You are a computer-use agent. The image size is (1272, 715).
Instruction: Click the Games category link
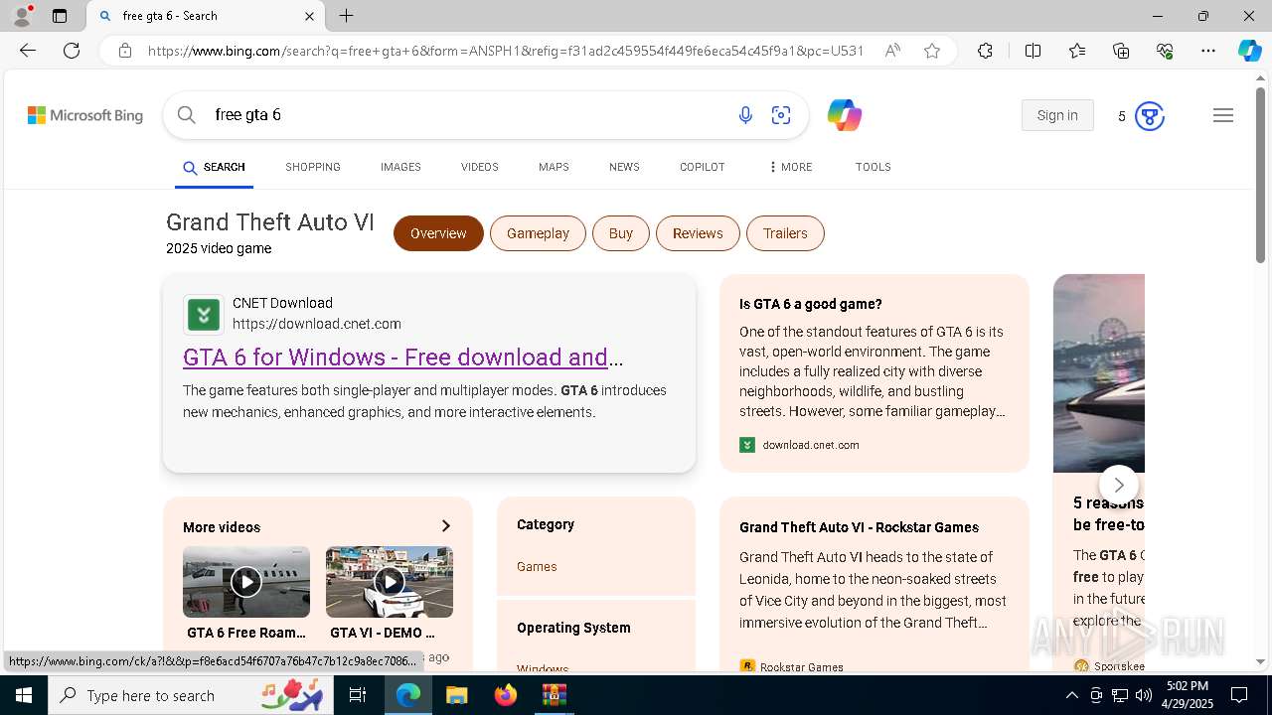(537, 567)
